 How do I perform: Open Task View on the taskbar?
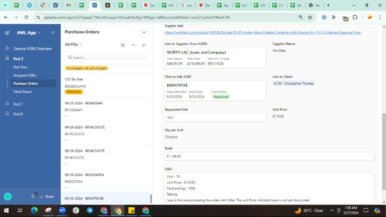tap(20, 210)
